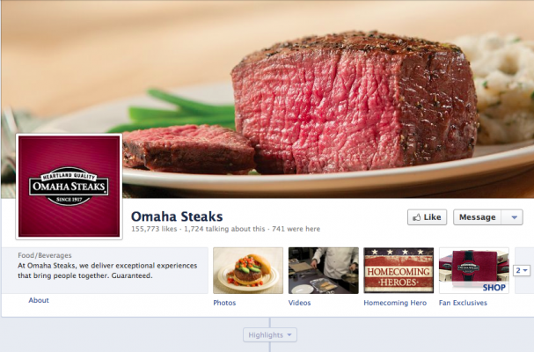
Task: Click the Photos label link
Action: [x=224, y=303]
